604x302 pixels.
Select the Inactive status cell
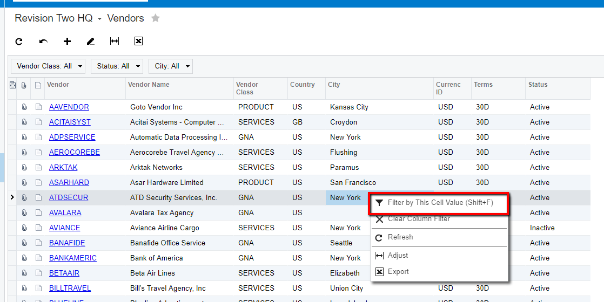558,228
